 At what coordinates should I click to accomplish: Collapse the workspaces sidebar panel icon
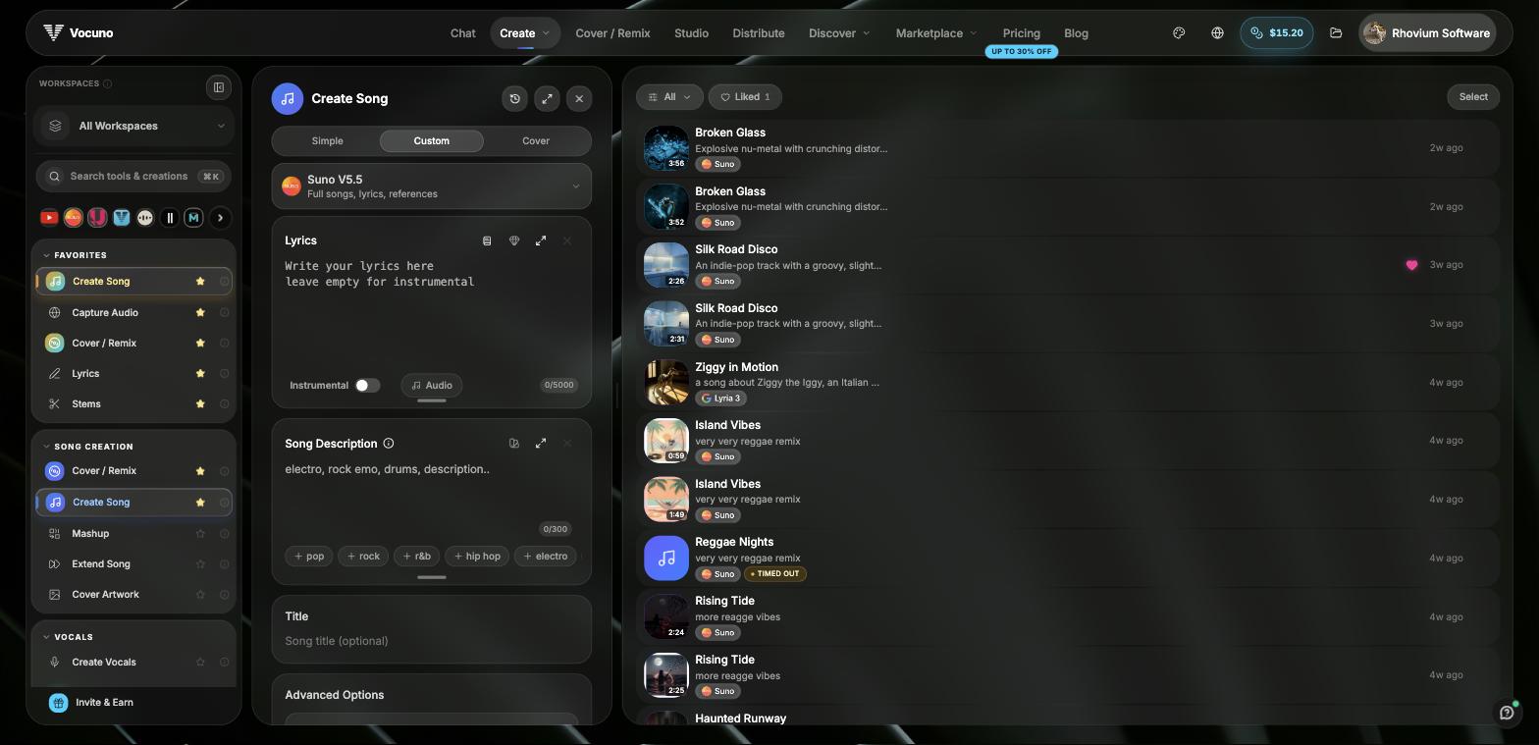(x=219, y=87)
